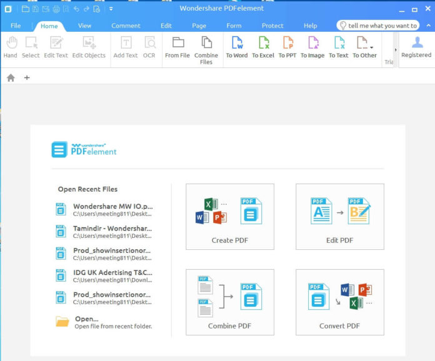The width and height of the screenshot is (435, 361).
Task: Open the Comment tab
Action: [x=126, y=26]
